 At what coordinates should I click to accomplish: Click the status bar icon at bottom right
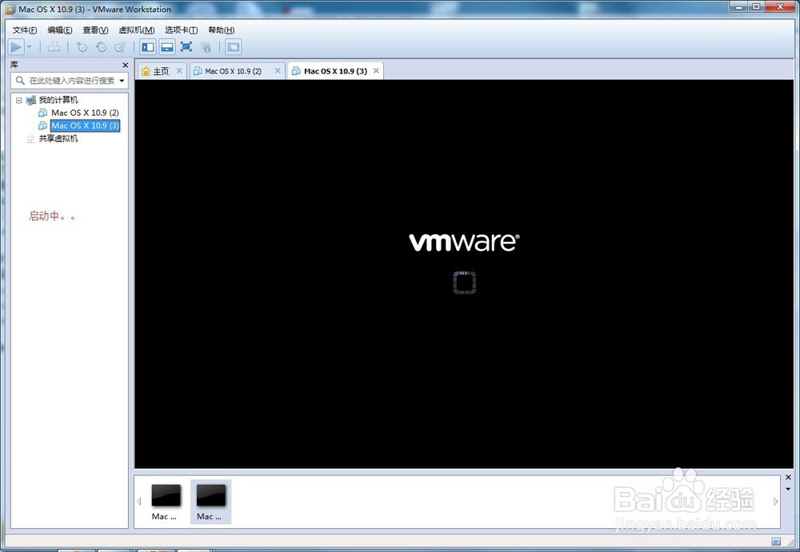tap(777, 542)
